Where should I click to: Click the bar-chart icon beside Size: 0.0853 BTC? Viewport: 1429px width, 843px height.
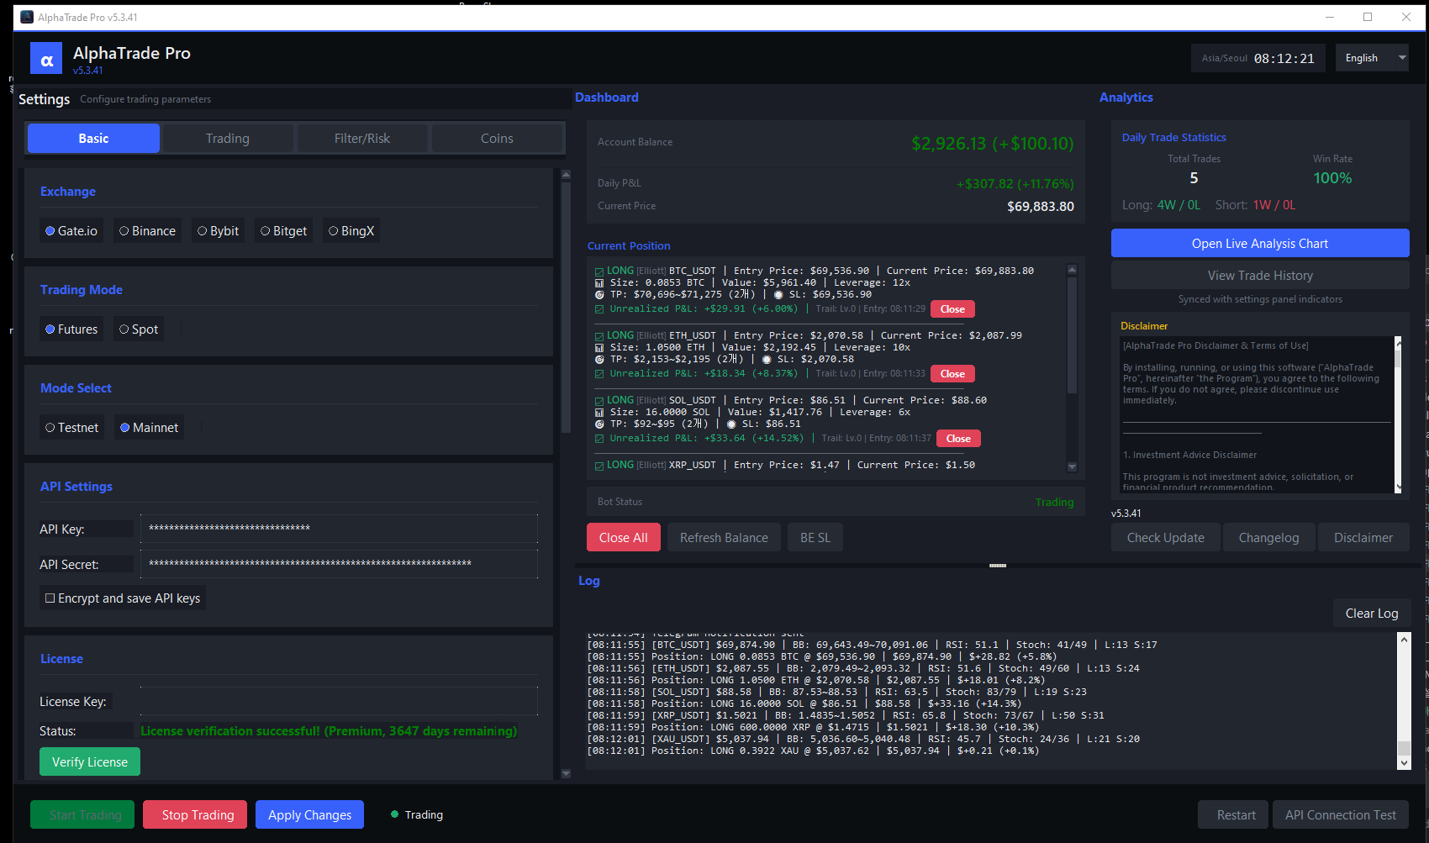tap(599, 283)
